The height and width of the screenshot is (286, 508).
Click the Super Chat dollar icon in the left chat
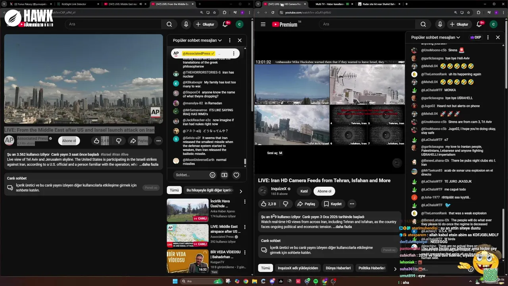tap(224, 175)
